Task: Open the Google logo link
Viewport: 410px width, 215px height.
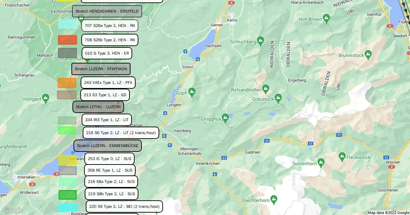Action: point(13,210)
